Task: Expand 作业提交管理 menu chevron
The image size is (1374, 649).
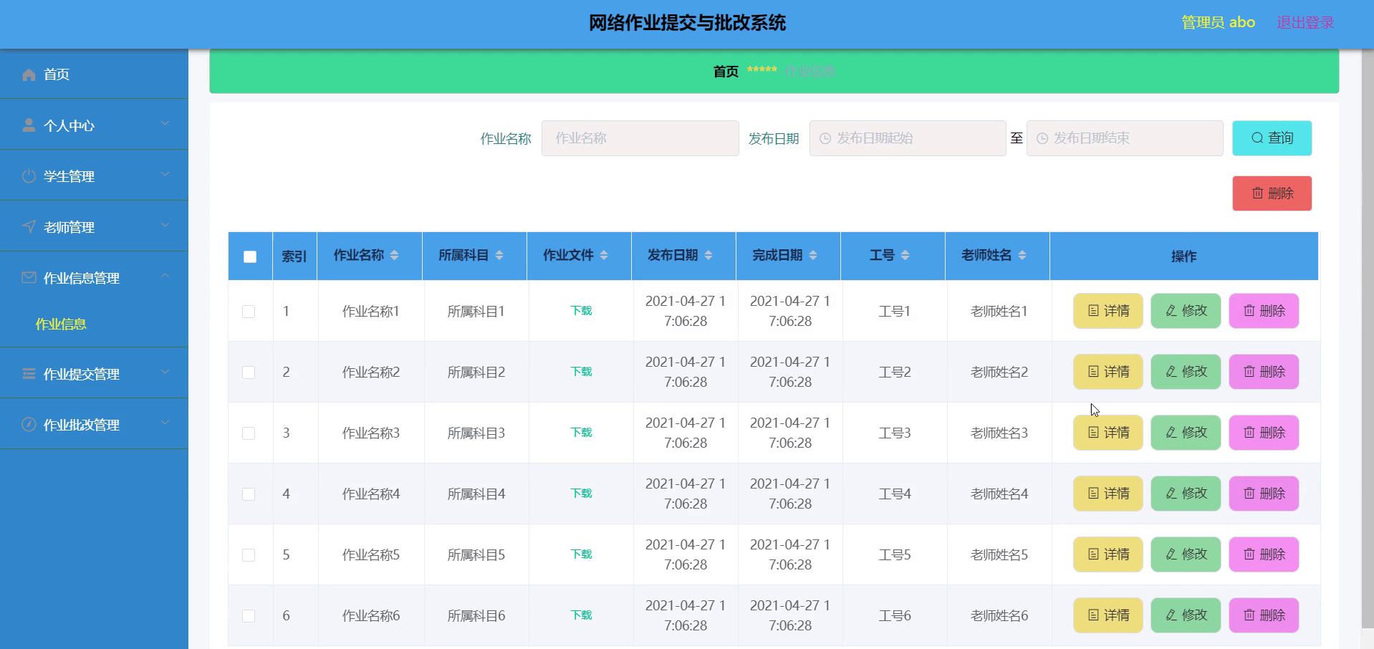Action: click(165, 372)
